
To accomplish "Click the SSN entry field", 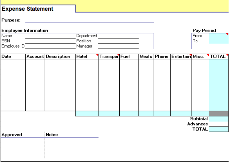I will click(50, 41).
